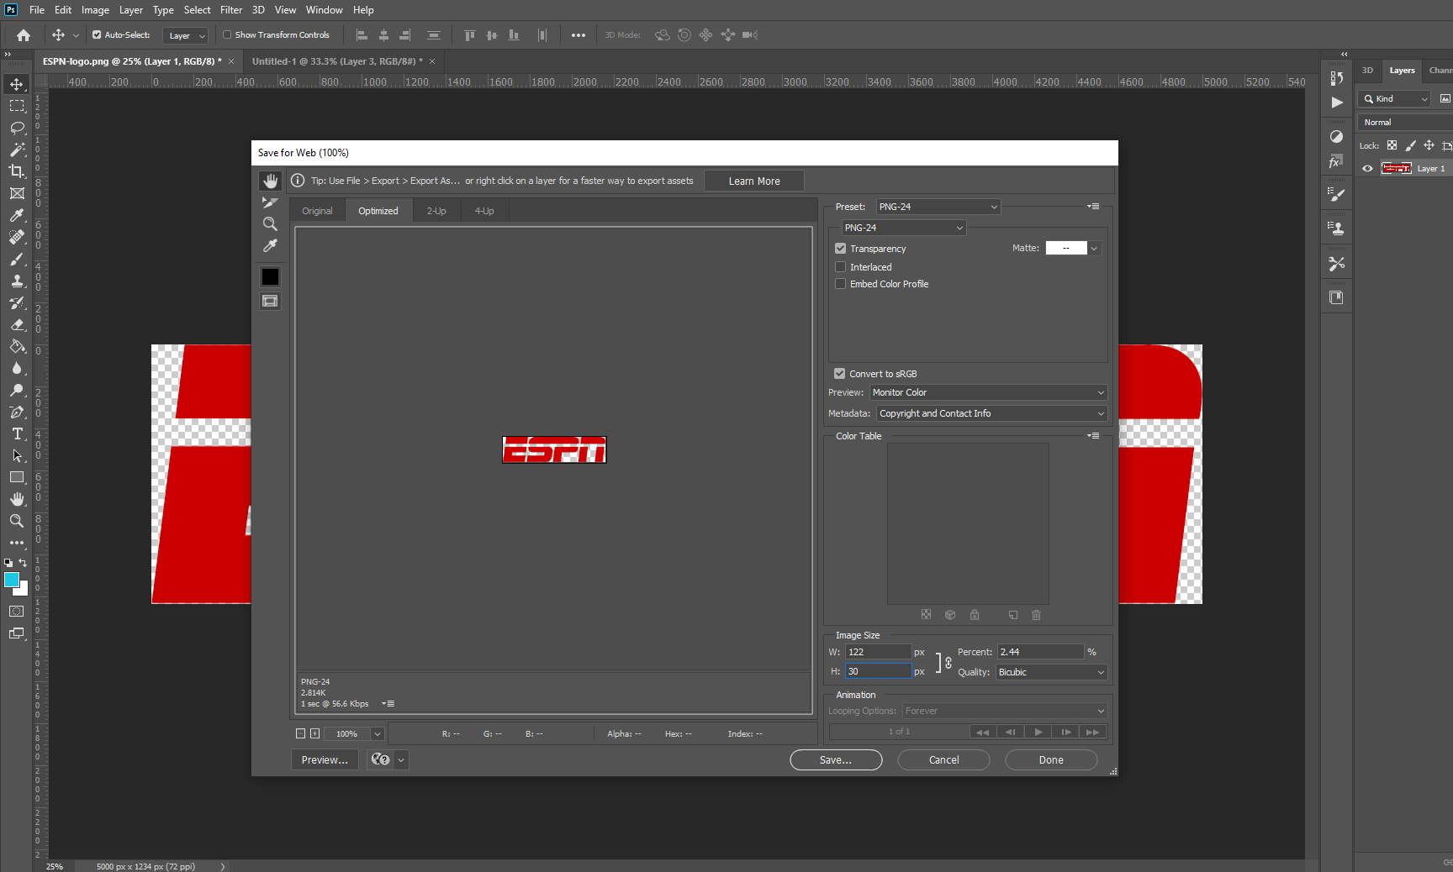The image size is (1453, 872).
Task: Choose the Hand tool in Save for Web
Action: (270, 181)
